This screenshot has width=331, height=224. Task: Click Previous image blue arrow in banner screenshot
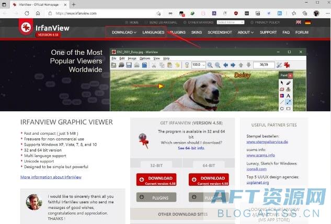click(225, 65)
